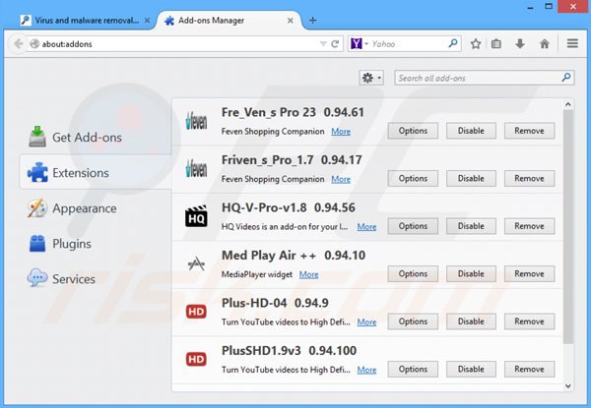Image resolution: width=591 pixels, height=408 pixels.
Task: Click the Friven_s_Pro_1.7 feven icon
Action: pyautogui.click(x=196, y=169)
